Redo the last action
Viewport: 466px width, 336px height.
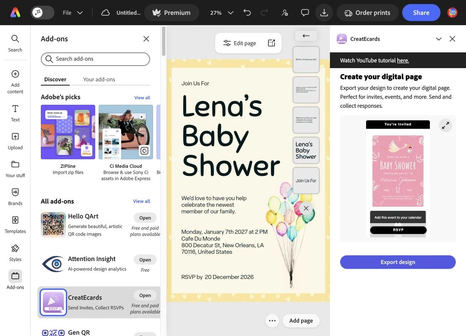264,12
